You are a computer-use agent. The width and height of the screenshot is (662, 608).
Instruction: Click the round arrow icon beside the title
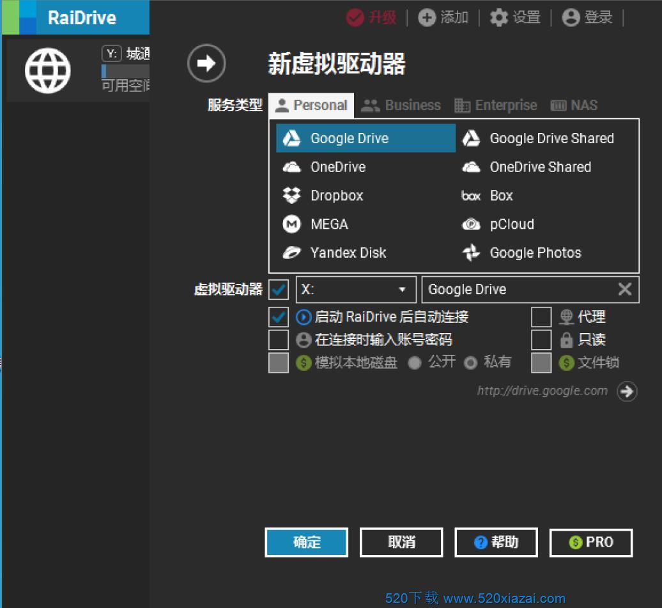[206, 63]
